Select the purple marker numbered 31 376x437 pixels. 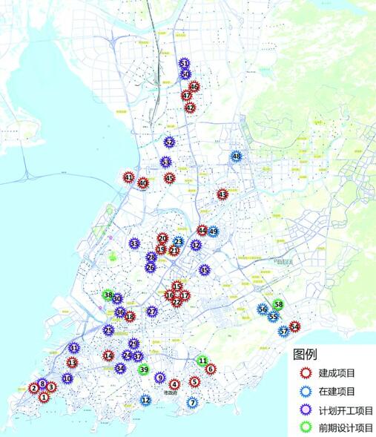coord(74,348)
